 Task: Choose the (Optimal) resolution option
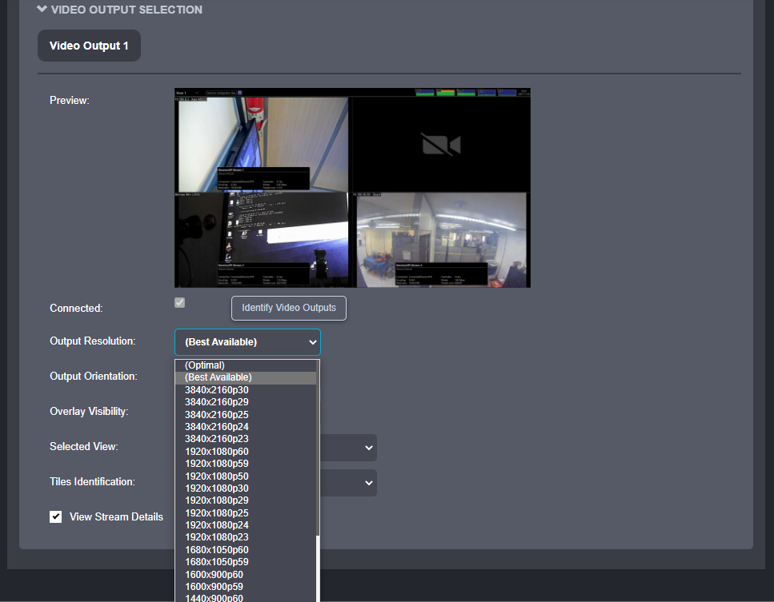pos(246,365)
